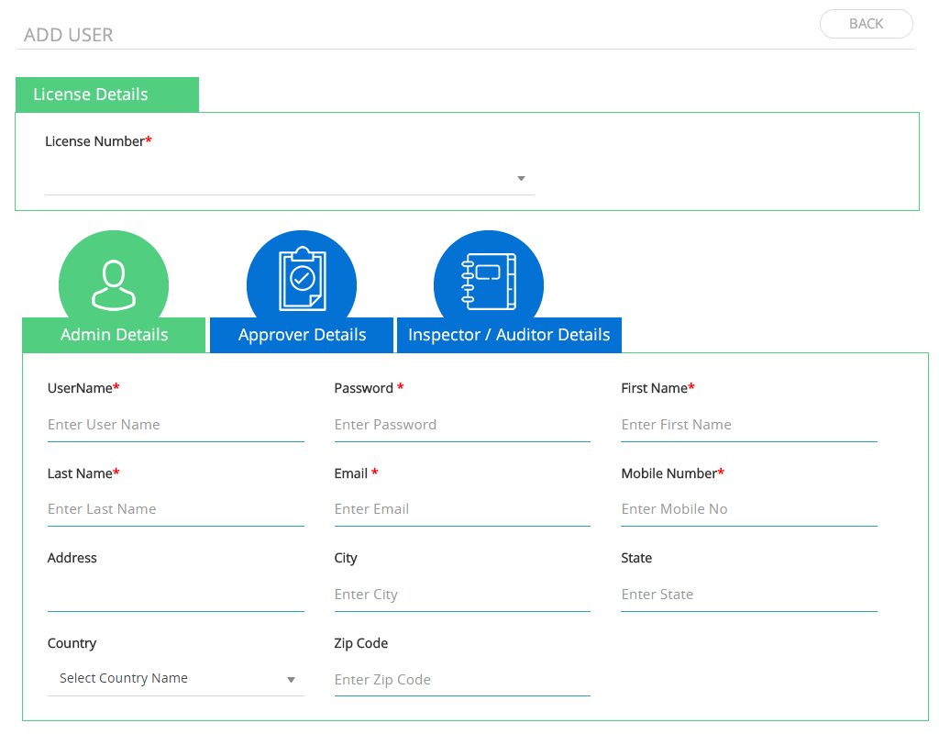Expand the Select Country Name dropdown
939x734 pixels.
pos(175,678)
